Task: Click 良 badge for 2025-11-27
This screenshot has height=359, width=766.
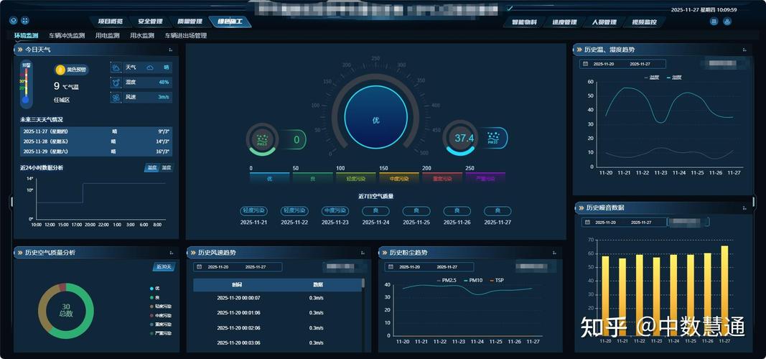Action: pyautogui.click(x=498, y=211)
